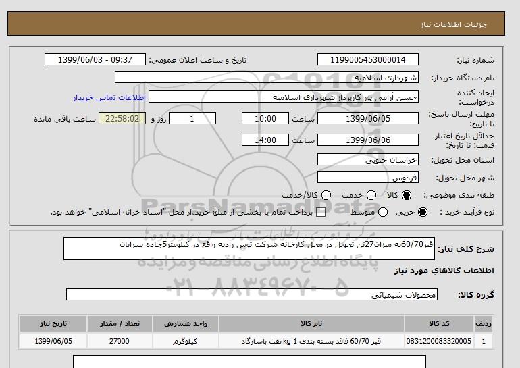The height and width of the screenshot is (368, 520).
Task: Click the empty text box below the table
Action: (x=249, y=362)
